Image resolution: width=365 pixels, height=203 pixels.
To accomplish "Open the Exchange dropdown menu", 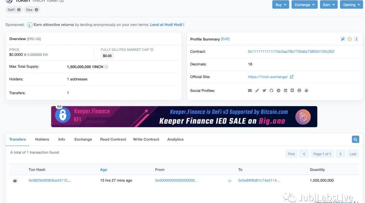I will pyautogui.click(x=305, y=5).
